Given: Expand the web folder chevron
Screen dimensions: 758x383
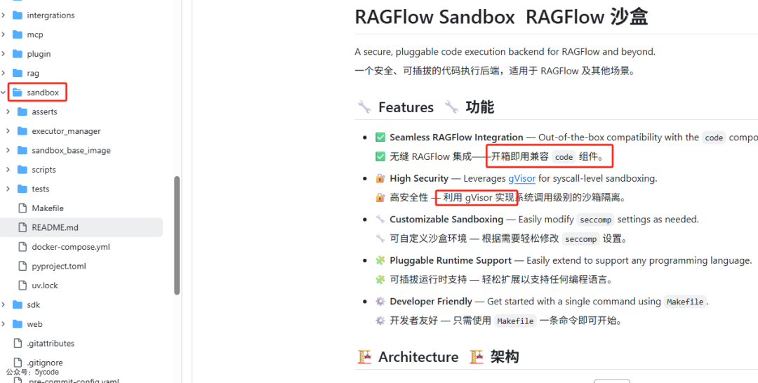Looking at the screenshot, I should (3, 324).
